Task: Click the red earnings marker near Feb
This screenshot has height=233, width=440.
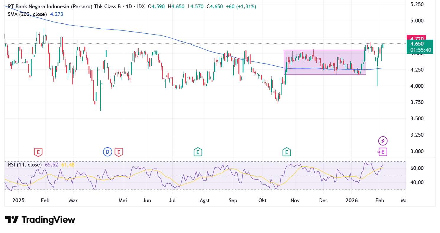Action: click(38, 152)
